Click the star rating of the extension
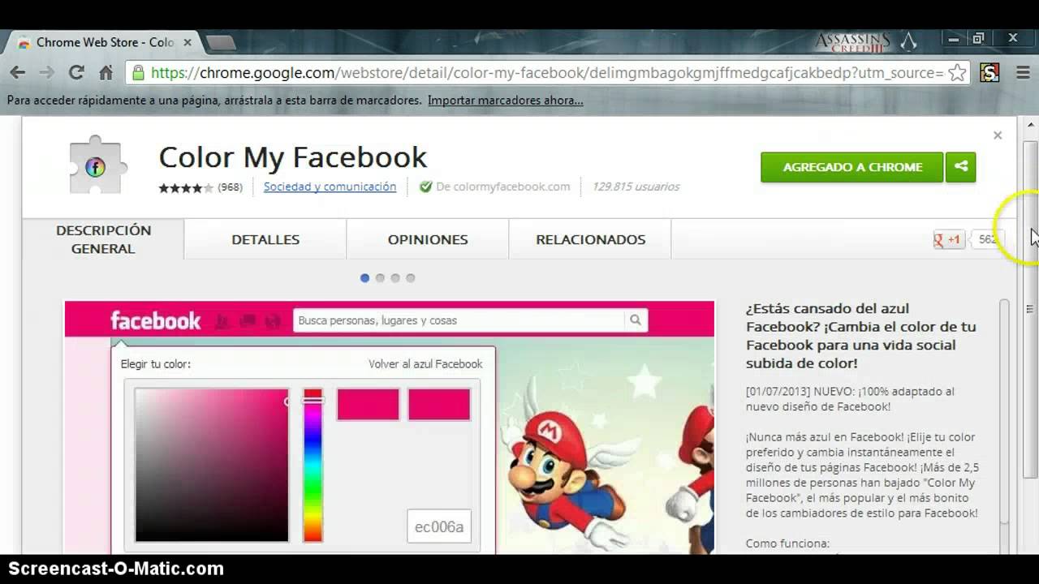 tap(186, 187)
